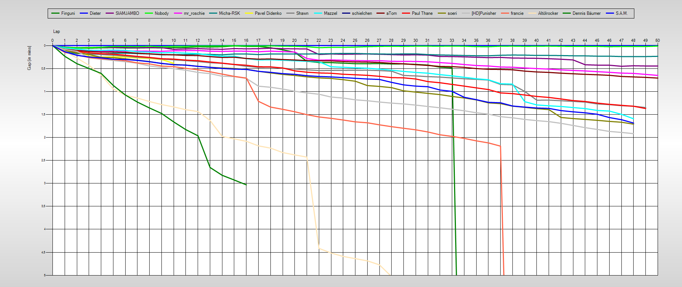Viewport: 682px width, 287px height.
Task: Select the Shawn legend label
Action: 302,13
